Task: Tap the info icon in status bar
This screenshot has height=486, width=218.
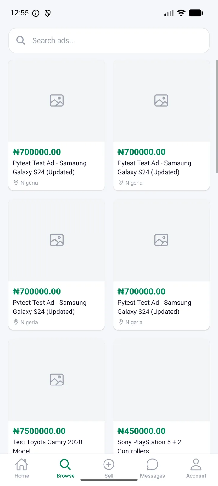Action: tap(36, 13)
